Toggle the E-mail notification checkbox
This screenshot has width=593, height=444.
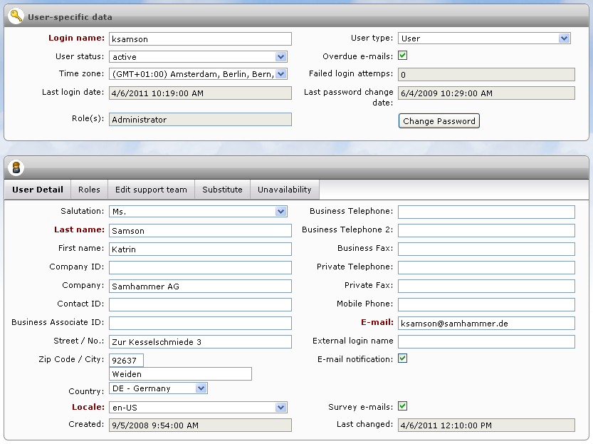point(403,358)
